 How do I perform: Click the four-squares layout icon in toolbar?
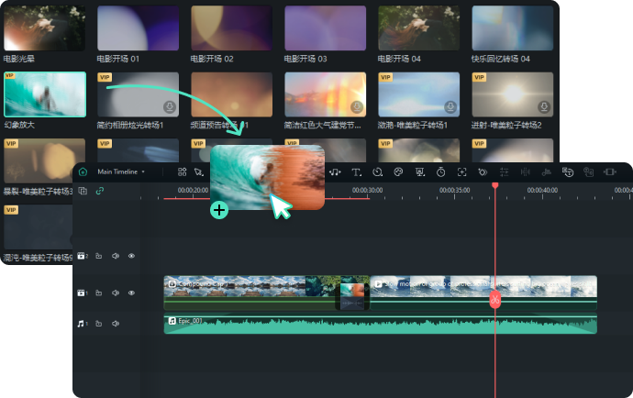pyautogui.click(x=182, y=171)
